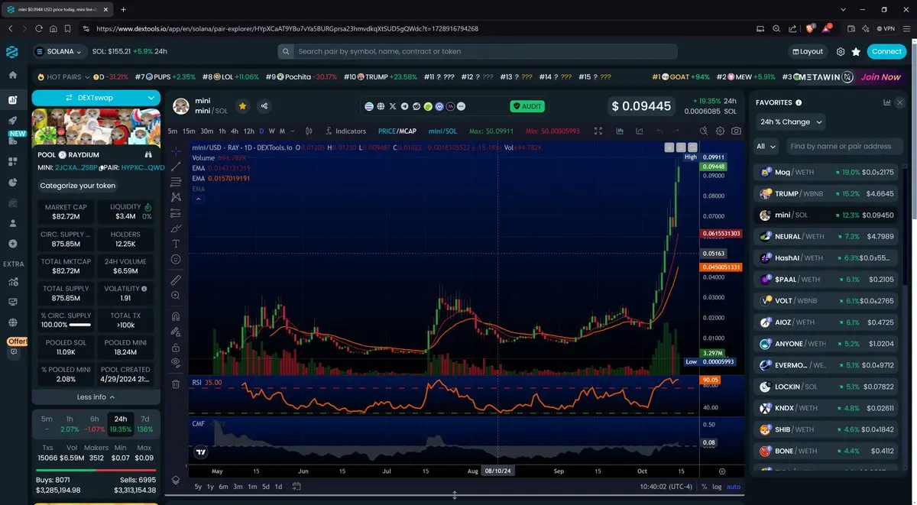Click the buys-sells ratio bar
This screenshot has height=505, width=917.
(96, 471)
